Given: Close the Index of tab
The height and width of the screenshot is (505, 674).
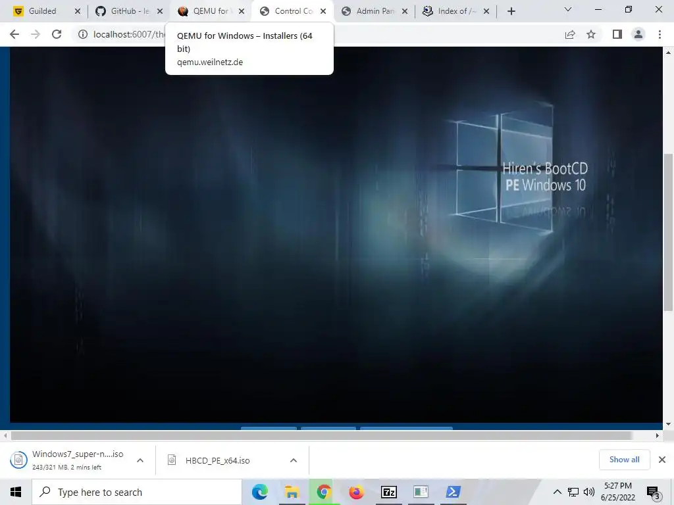Looking at the screenshot, I should click(x=486, y=11).
